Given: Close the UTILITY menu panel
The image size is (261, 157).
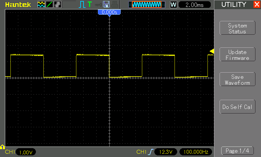Looking at the screenshot, I should [x=257, y=4].
